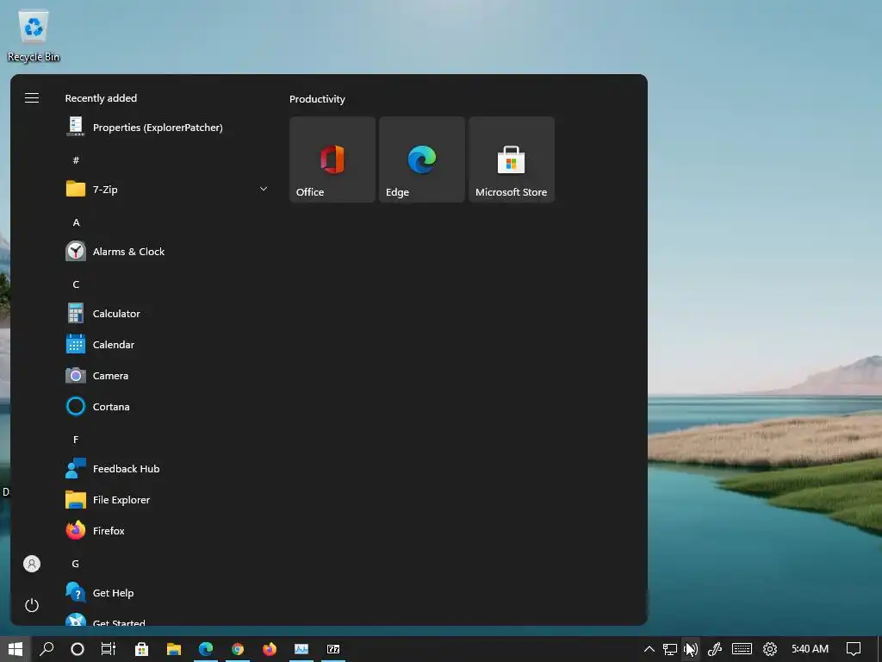Select the Recently added header
Screen dimensions: 882x662
coord(101,98)
